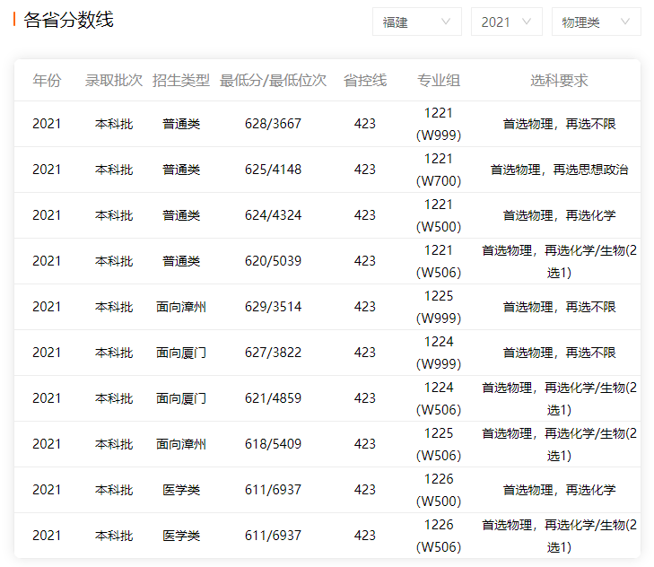The image size is (654, 567).
Task: Click 面向厦门 in the 621/4859 row
Action: [181, 398]
